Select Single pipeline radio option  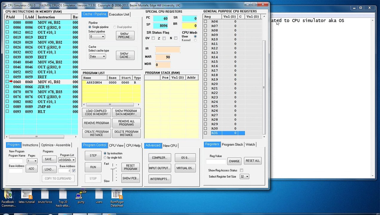pos(90,27)
